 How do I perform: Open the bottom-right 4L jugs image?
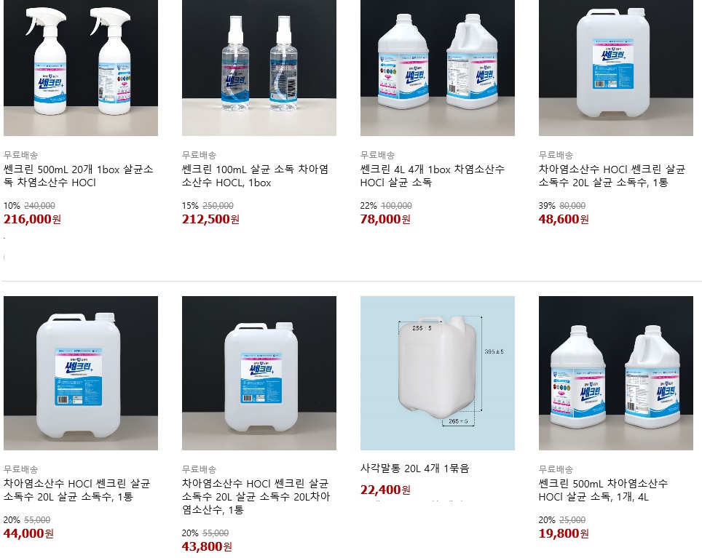pos(615,373)
